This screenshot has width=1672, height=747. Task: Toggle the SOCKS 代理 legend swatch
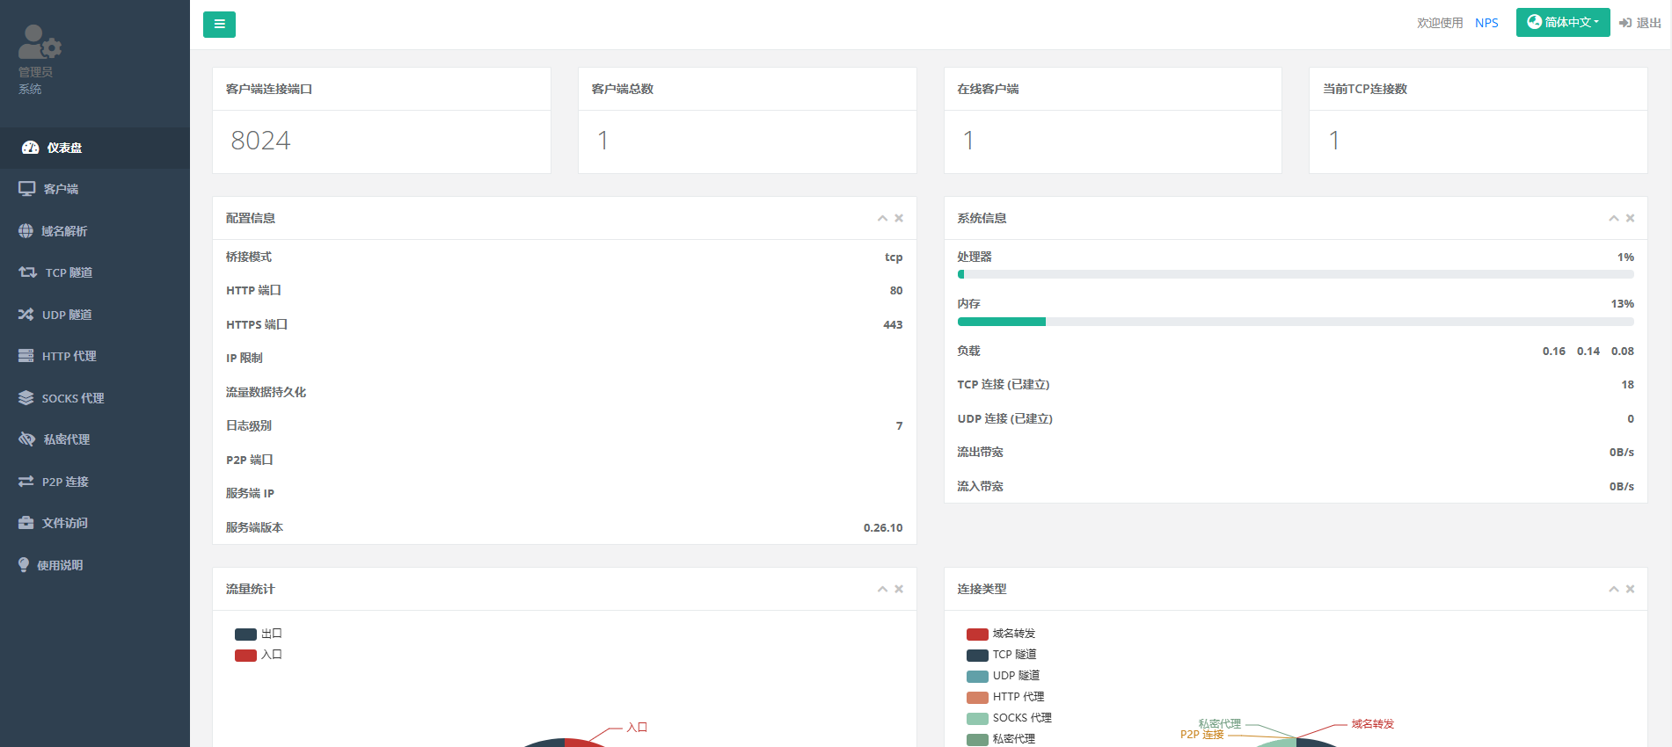point(977,719)
